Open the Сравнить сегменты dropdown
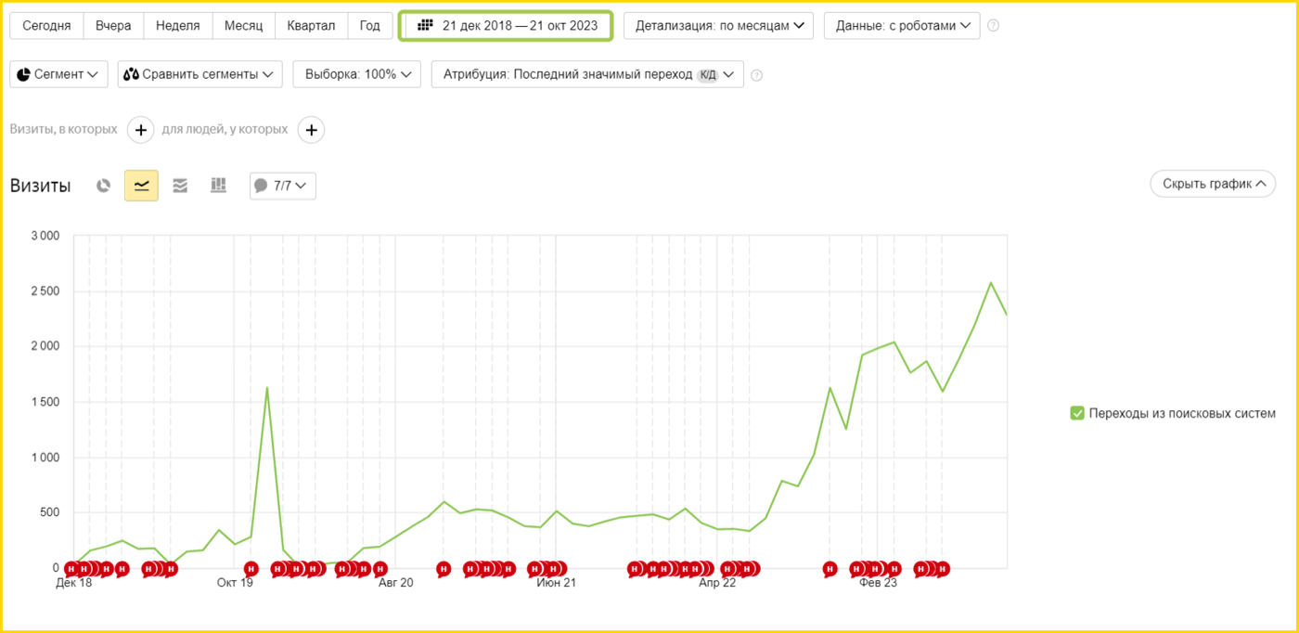 200,74
